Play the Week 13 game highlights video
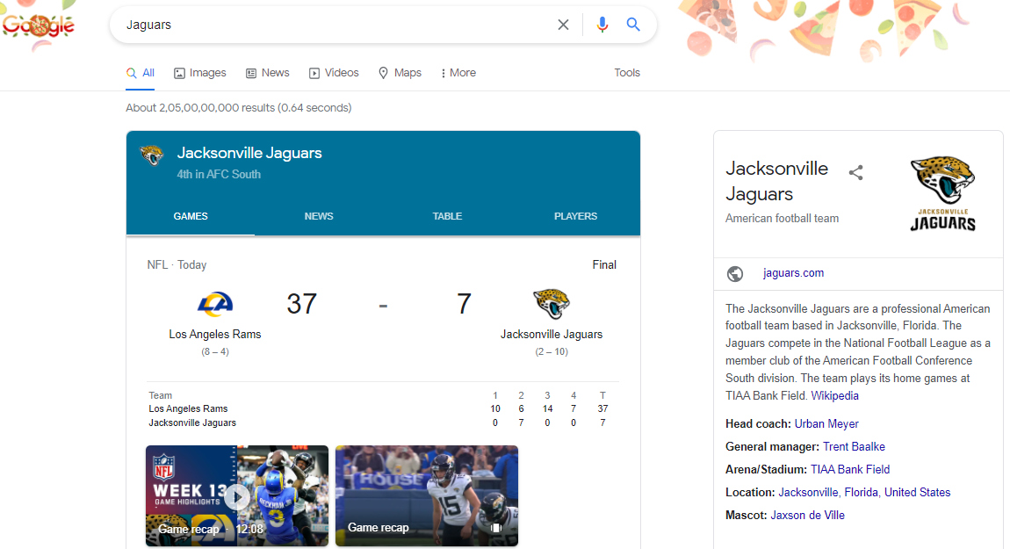This screenshot has height=549, width=1010. pyautogui.click(x=236, y=496)
